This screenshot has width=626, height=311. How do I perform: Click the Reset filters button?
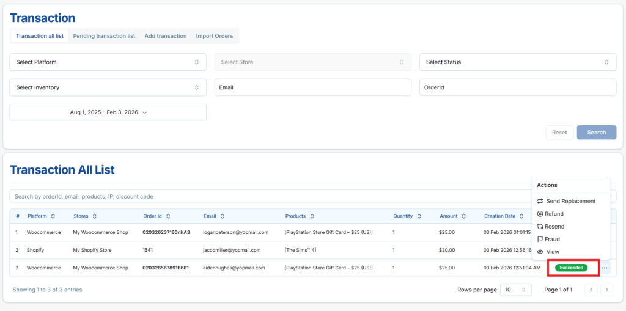coord(559,133)
